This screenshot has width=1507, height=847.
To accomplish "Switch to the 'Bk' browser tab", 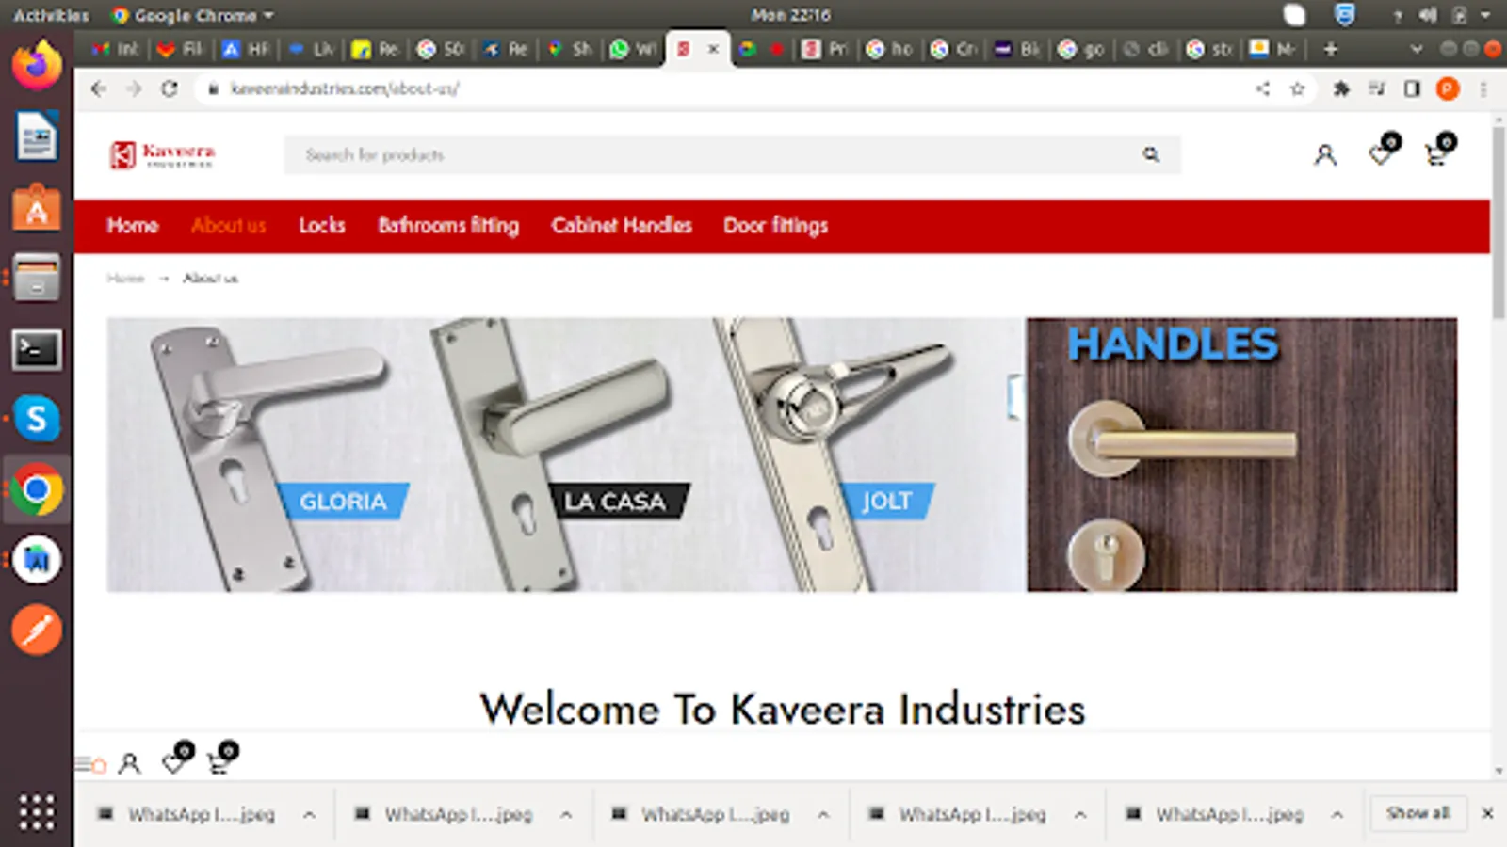I will pos(1019,49).
